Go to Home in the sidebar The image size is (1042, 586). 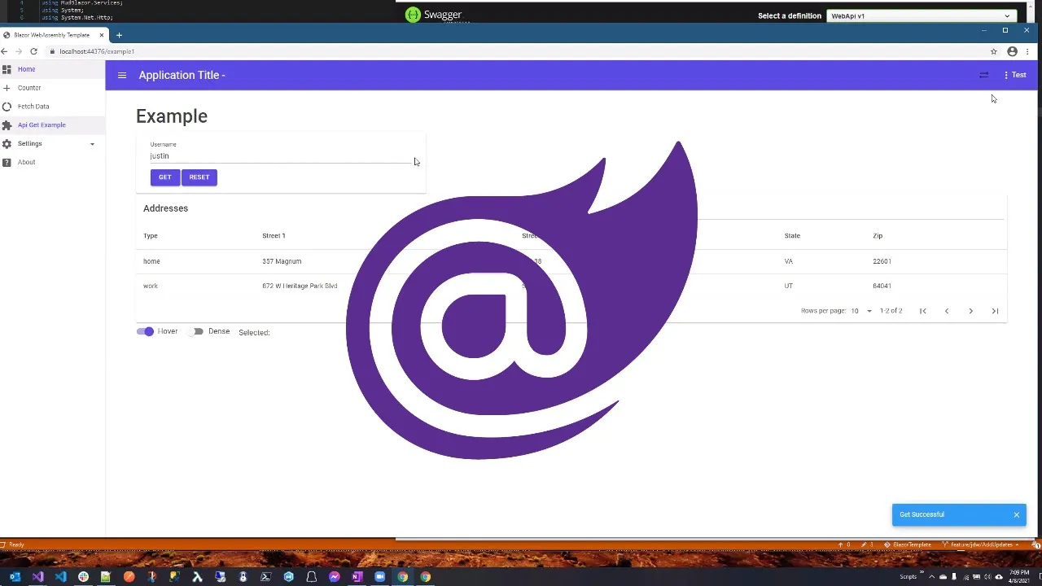52,69
